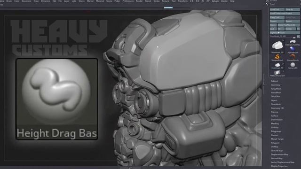This screenshot has width=301, height=169.
Task: Expand the Surface section
Action: pos(275,116)
